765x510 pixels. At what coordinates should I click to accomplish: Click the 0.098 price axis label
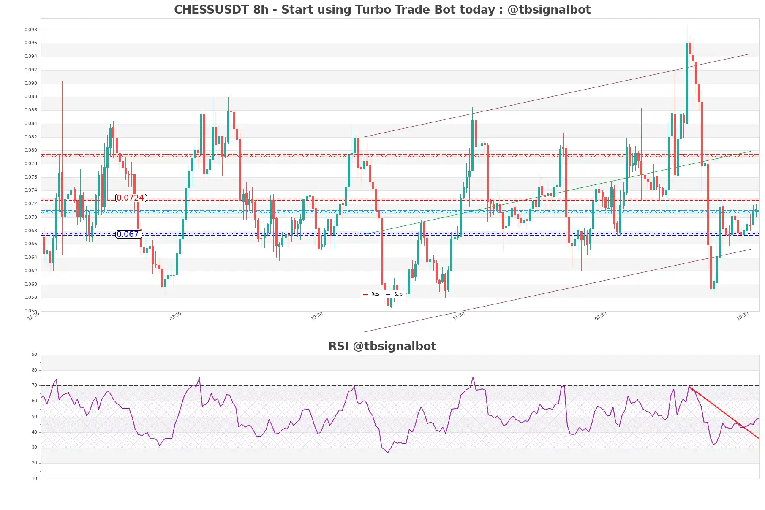(x=31, y=30)
